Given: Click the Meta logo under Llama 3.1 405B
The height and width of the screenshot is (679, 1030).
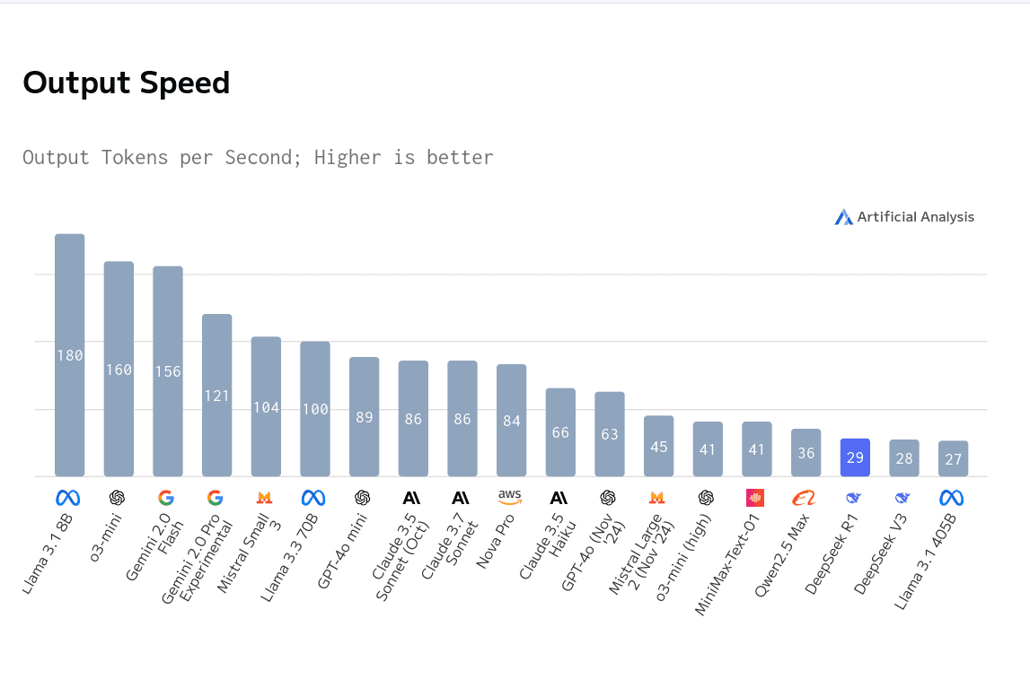Looking at the screenshot, I should [x=952, y=498].
